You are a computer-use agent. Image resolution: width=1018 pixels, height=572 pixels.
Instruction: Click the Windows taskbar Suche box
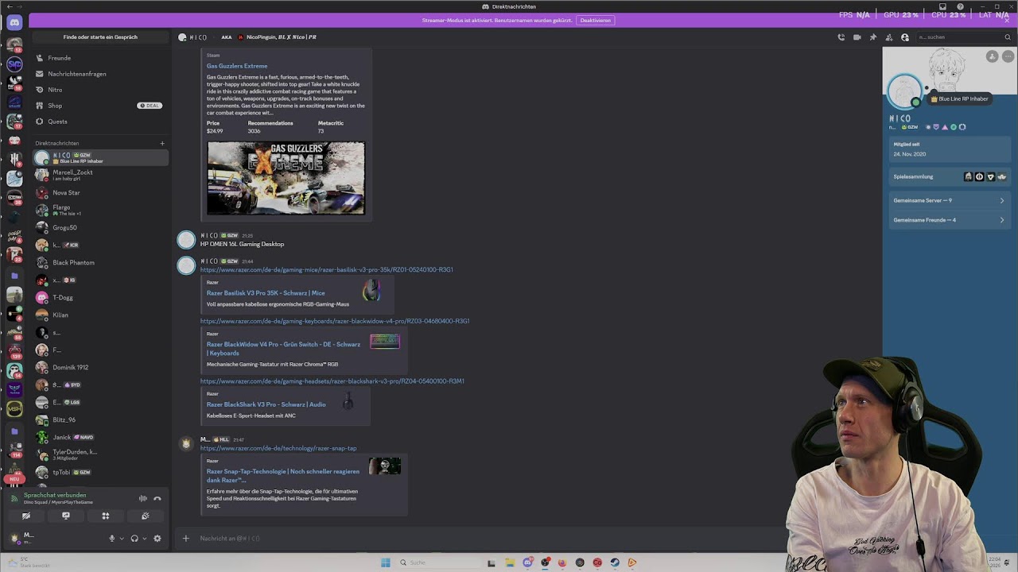click(x=439, y=562)
